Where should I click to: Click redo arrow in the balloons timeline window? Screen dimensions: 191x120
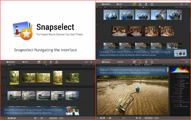tap(26, 62)
